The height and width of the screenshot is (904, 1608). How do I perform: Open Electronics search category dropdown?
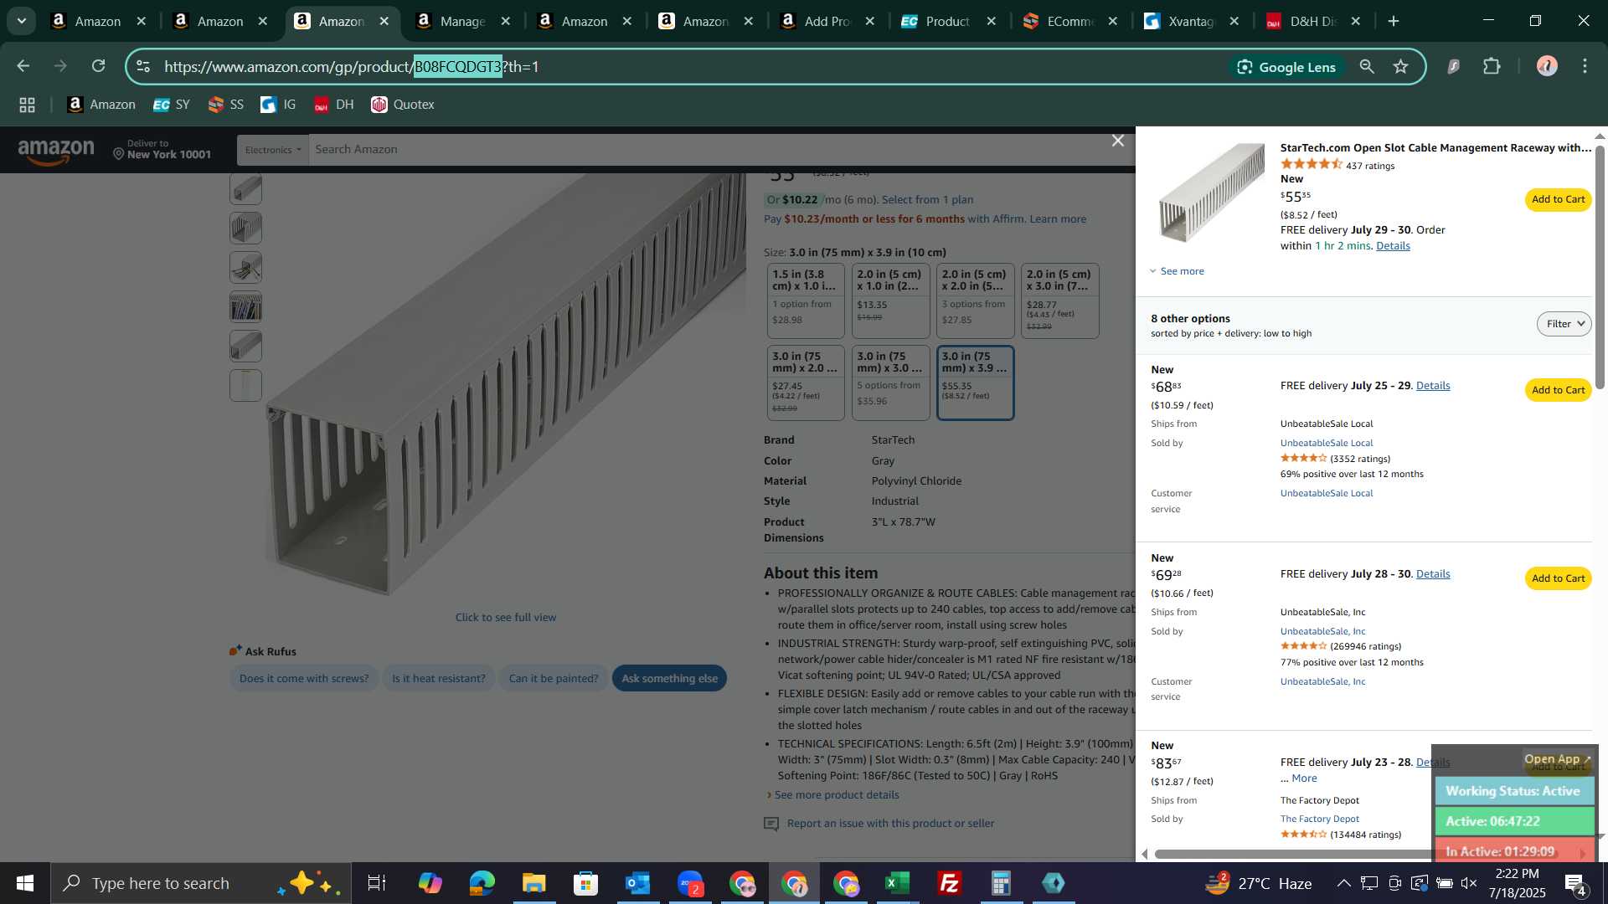273,150
